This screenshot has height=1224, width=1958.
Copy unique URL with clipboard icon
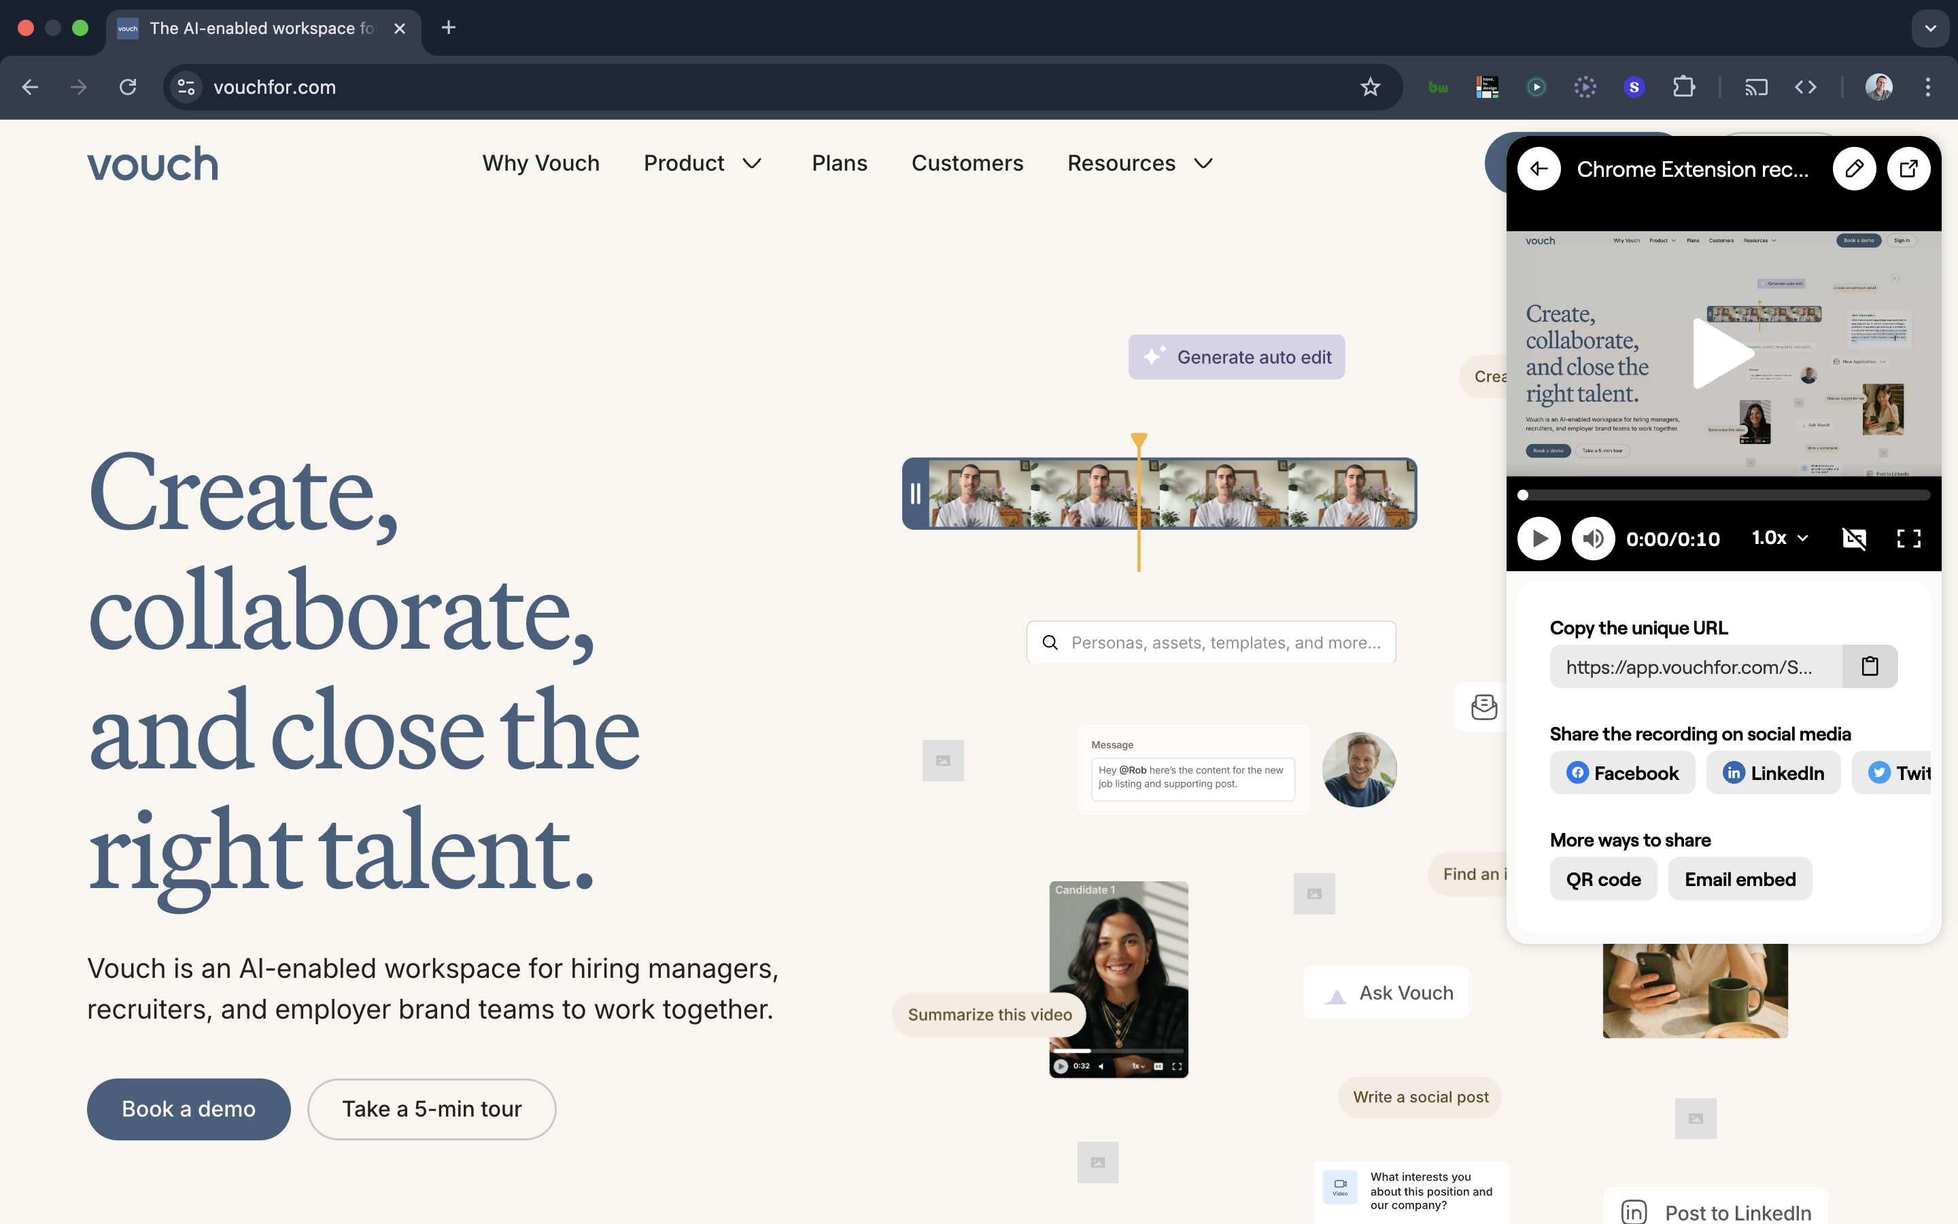pos(1869,666)
